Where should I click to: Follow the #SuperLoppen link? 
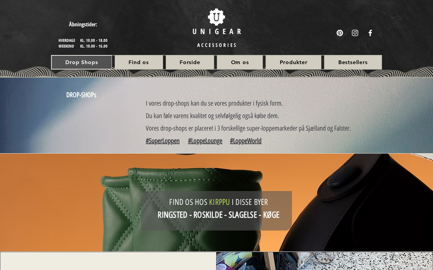click(x=163, y=141)
